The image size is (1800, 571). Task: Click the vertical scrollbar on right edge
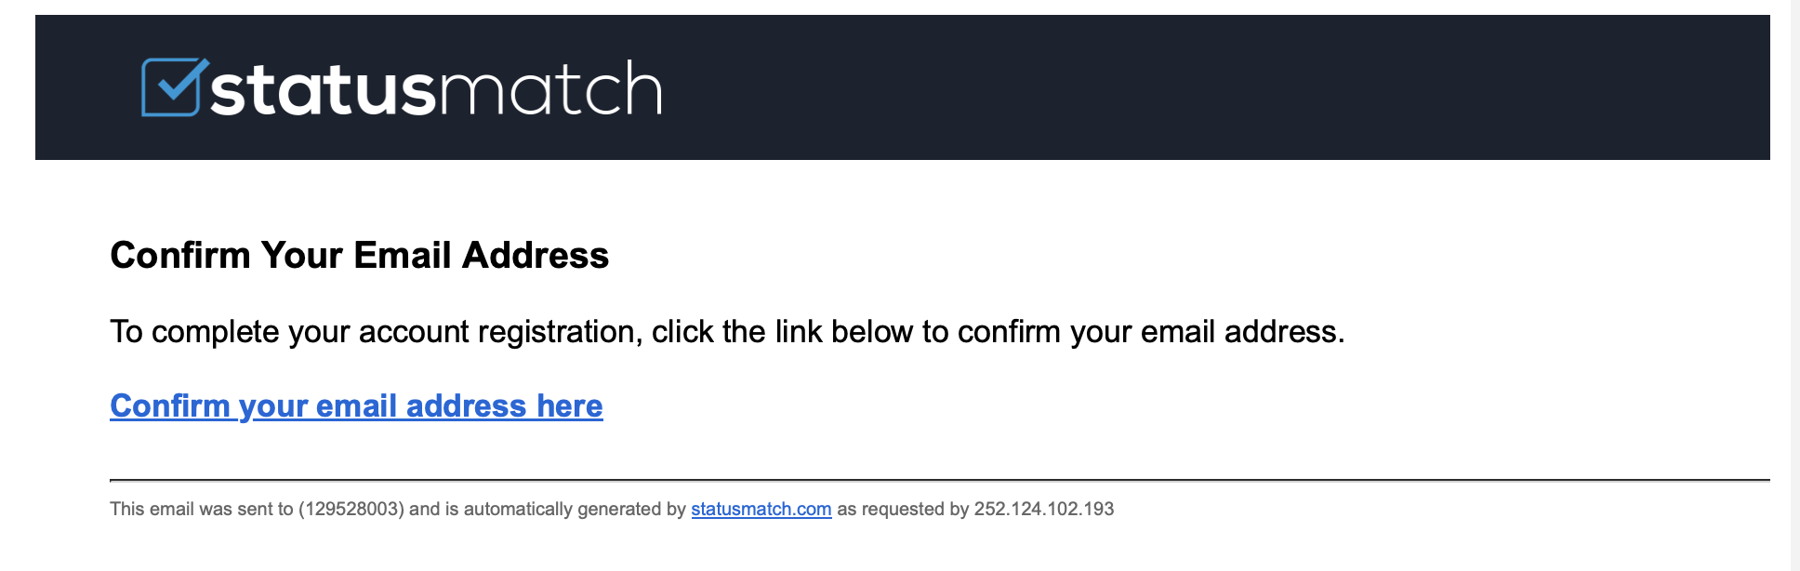pos(1794,279)
